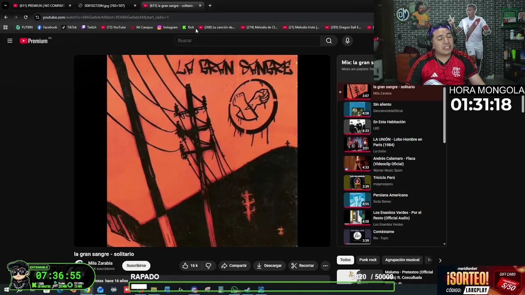Open the '(274) Melodía de Cl...' bookmark
The image size is (525, 295).
259,27
